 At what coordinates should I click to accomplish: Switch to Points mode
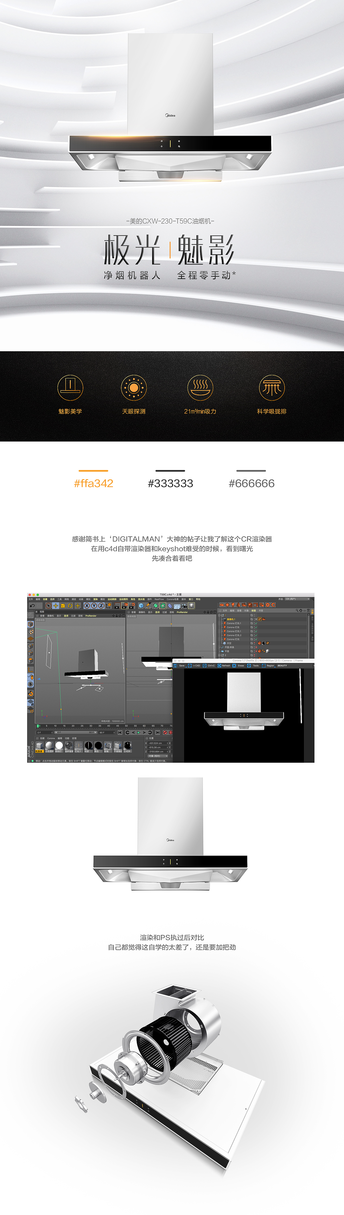(x=31, y=646)
